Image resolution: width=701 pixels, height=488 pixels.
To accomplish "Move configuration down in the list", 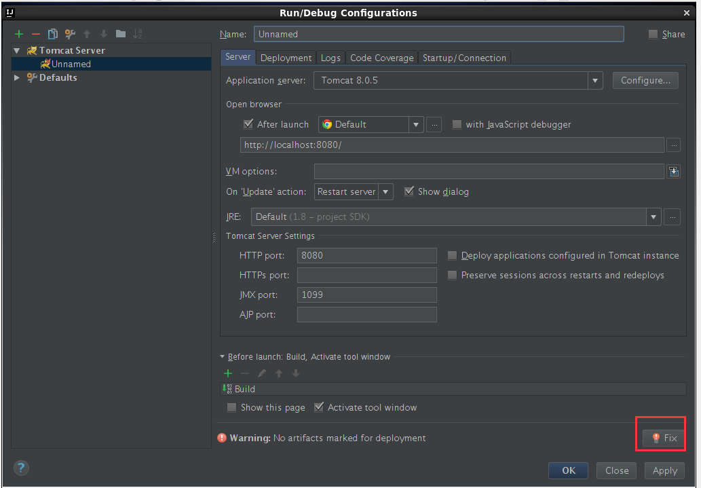I will tap(104, 34).
